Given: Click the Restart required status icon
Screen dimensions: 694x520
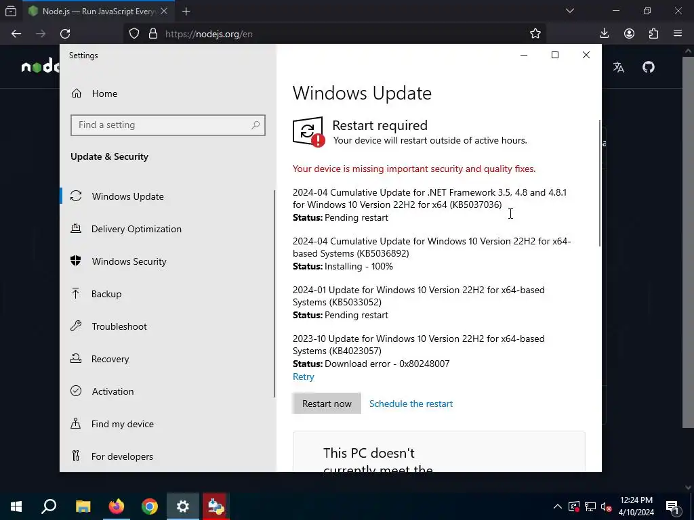Looking at the screenshot, I should click(x=308, y=132).
